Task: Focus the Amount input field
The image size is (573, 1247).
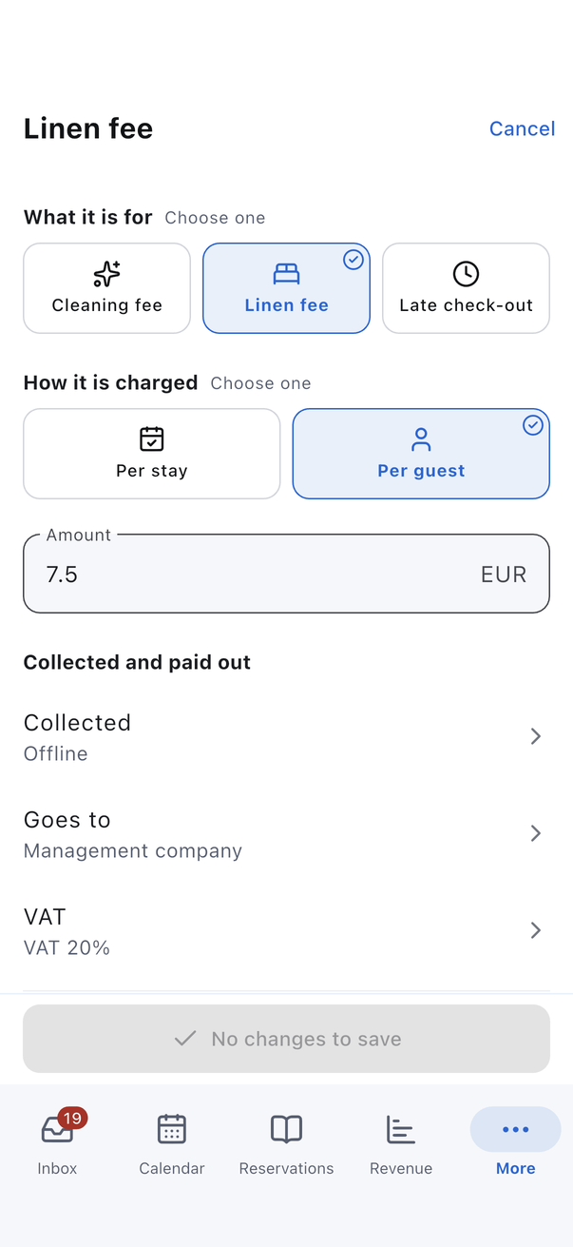Action: (x=286, y=574)
